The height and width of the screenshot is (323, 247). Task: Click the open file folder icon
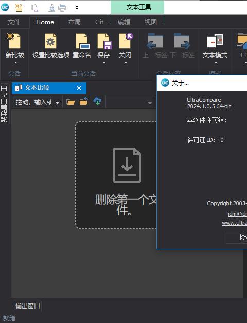(x=70, y=102)
